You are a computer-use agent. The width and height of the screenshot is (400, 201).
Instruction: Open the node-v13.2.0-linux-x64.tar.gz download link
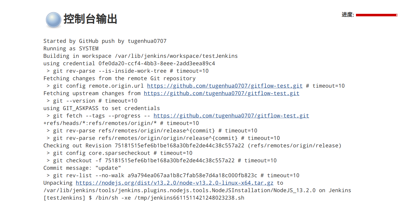pos(175,183)
